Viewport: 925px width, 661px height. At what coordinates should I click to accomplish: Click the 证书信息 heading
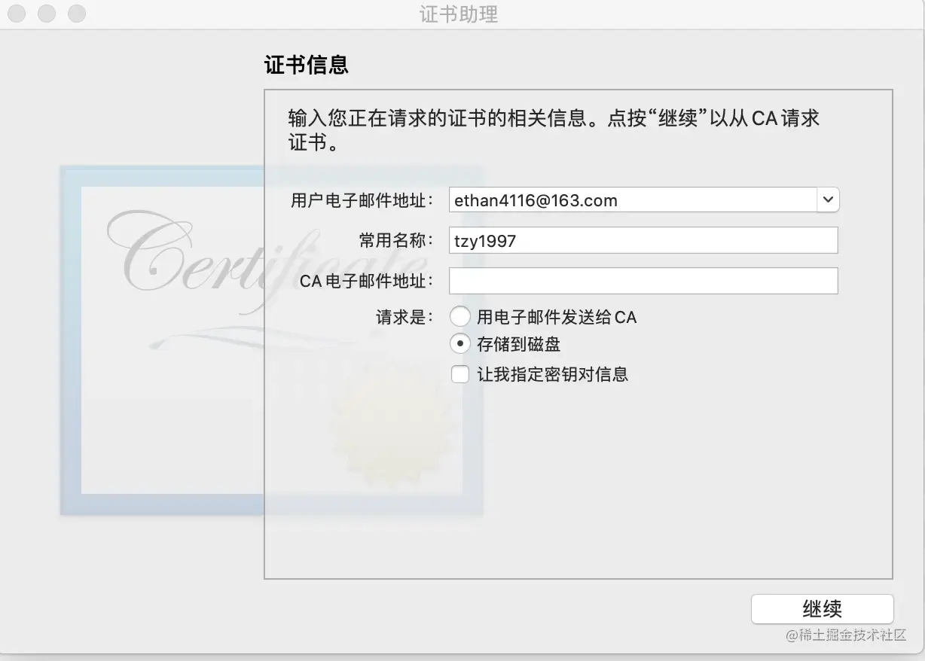(x=307, y=65)
